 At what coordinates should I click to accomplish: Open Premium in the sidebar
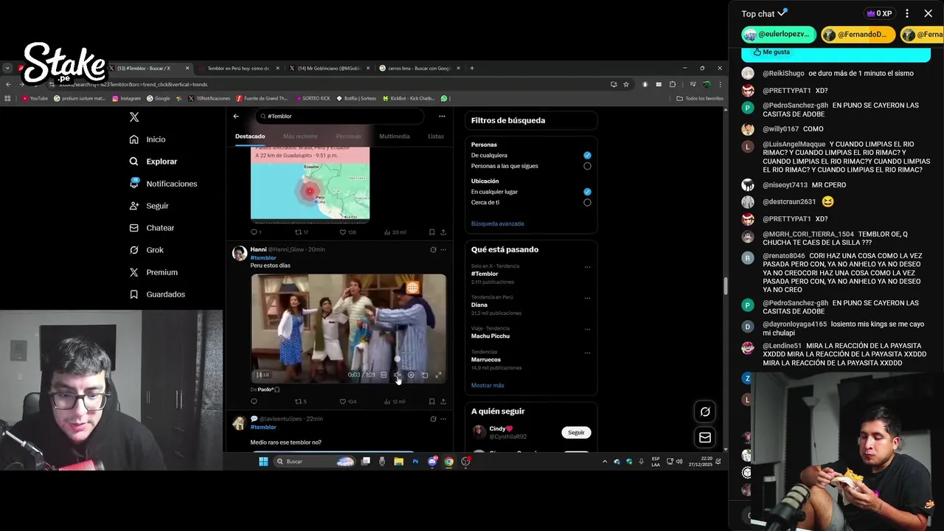[x=153, y=272]
